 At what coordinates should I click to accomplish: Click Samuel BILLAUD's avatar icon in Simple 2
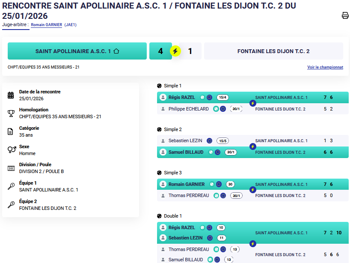pos(163,152)
